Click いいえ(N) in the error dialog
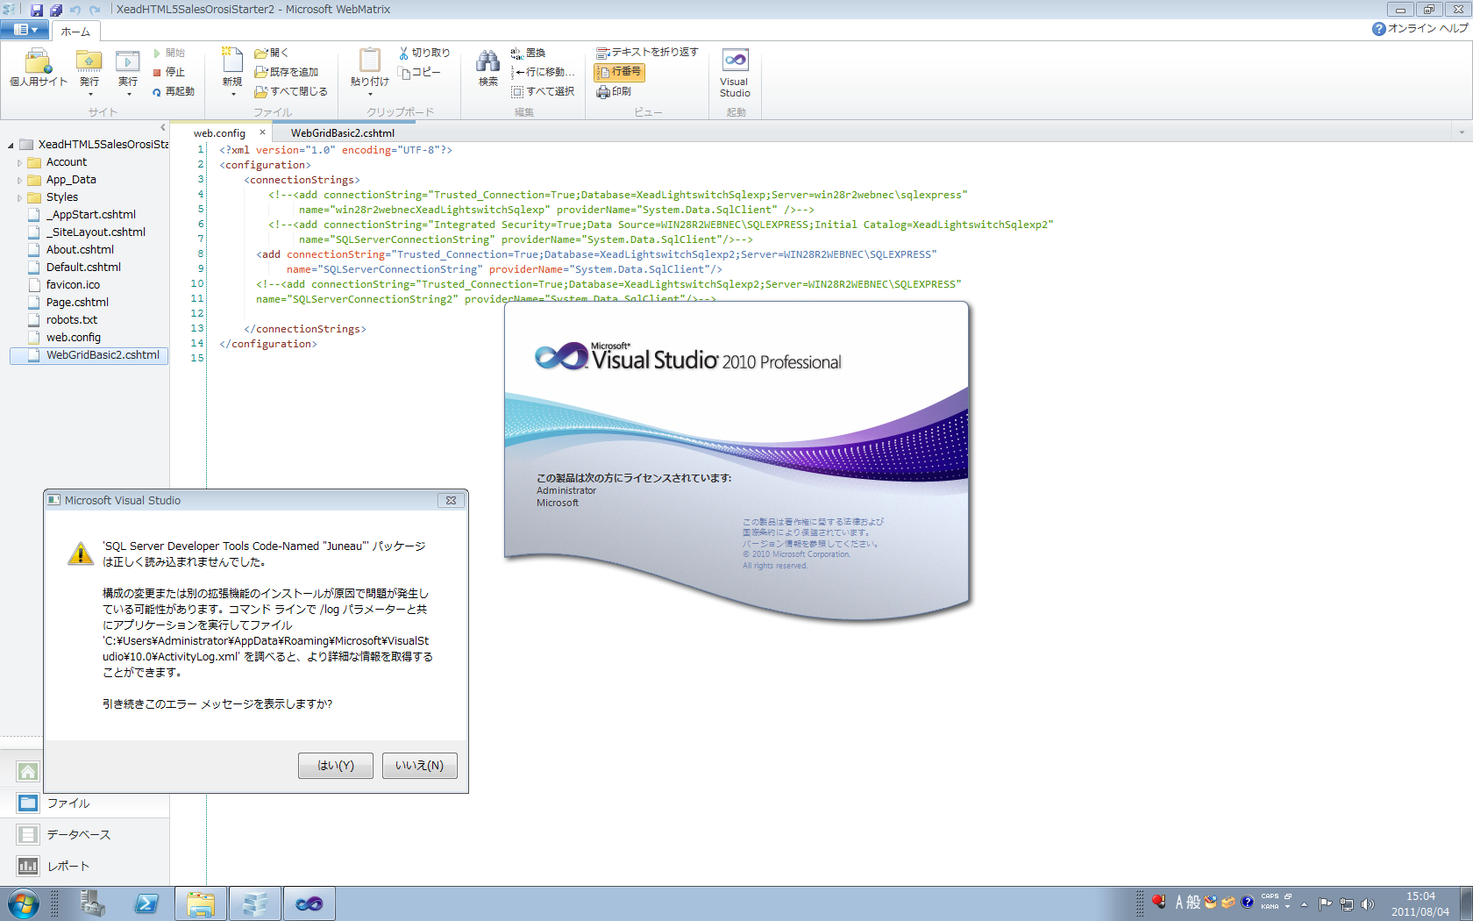 (x=420, y=766)
